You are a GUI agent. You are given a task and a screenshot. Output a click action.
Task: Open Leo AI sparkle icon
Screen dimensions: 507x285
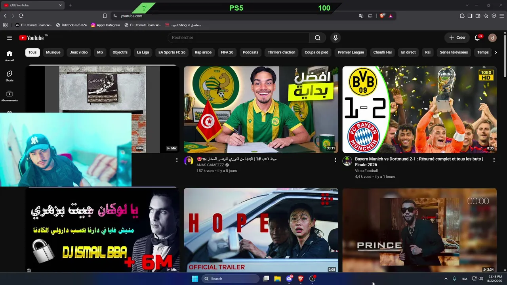coord(486,16)
